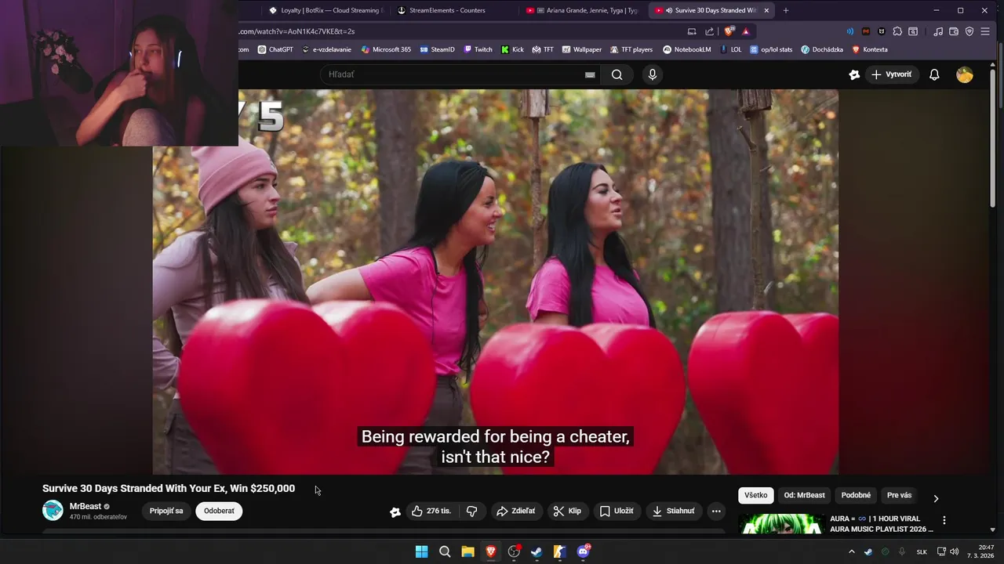Open the Twitch bookmark
Viewport: 1004px width, 564px height.
[x=478, y=49]
